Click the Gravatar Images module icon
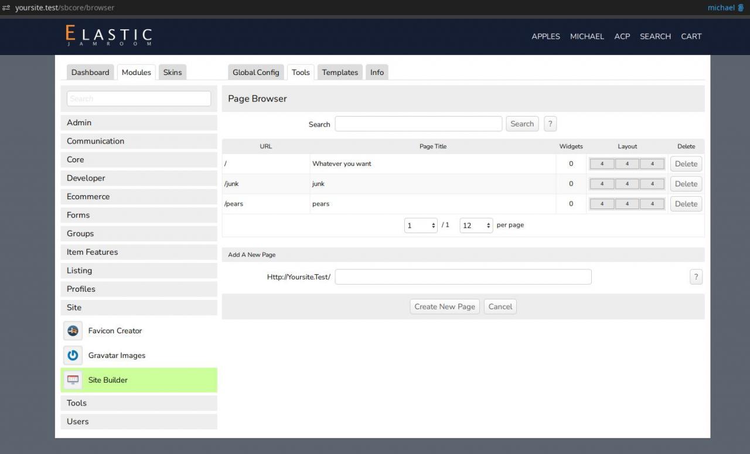 click(73, 356)
